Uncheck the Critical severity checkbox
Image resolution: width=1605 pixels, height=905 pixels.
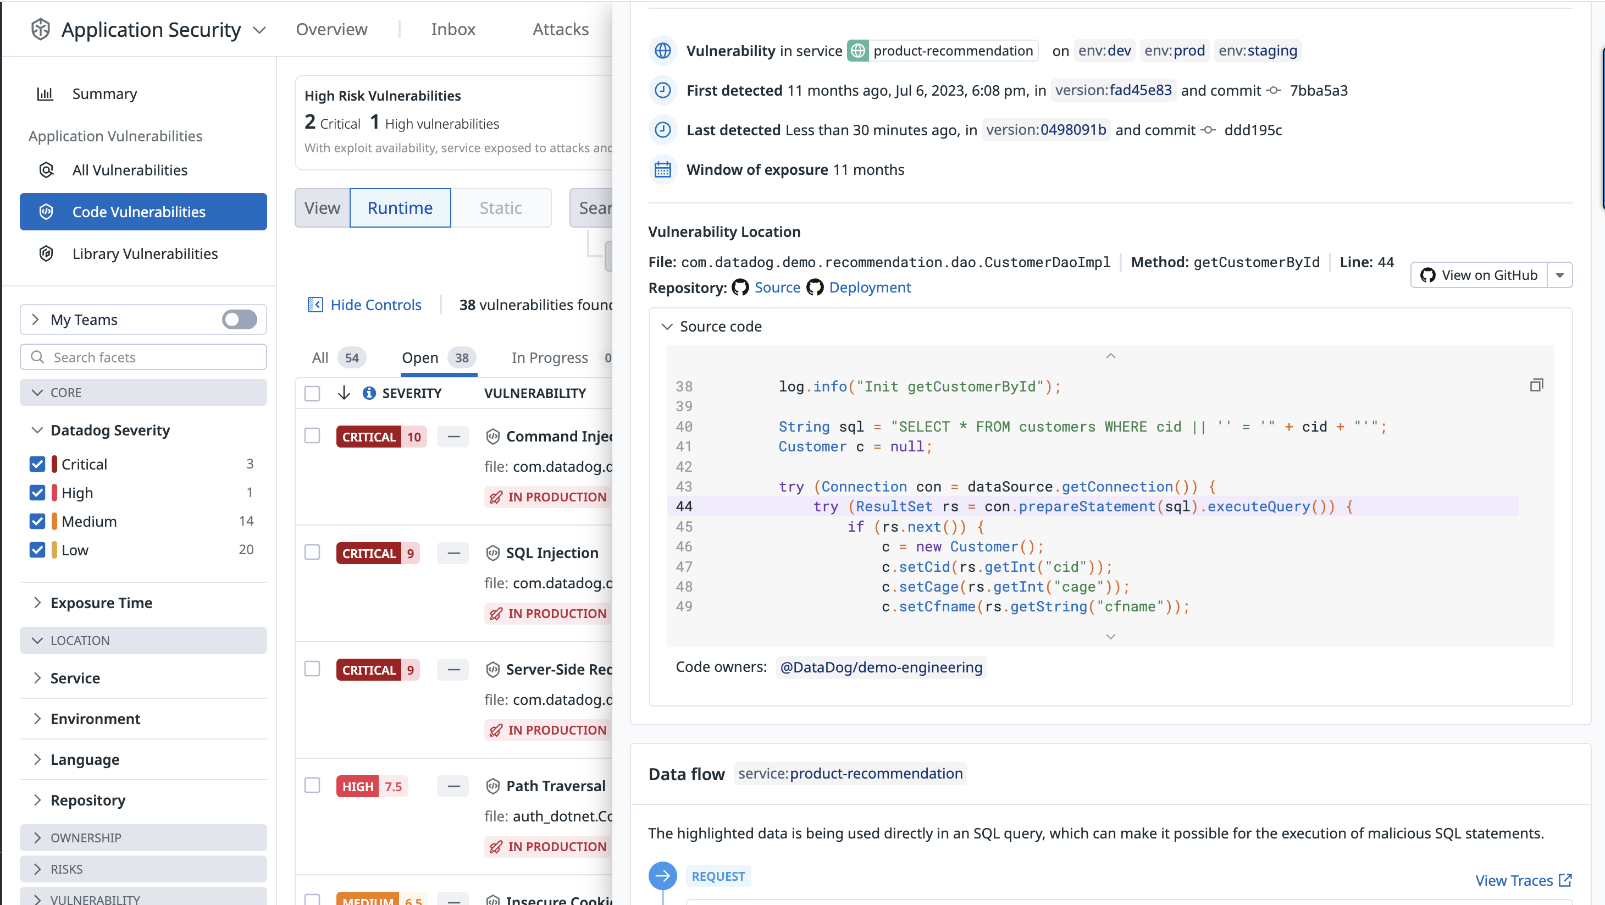(37, 465)
